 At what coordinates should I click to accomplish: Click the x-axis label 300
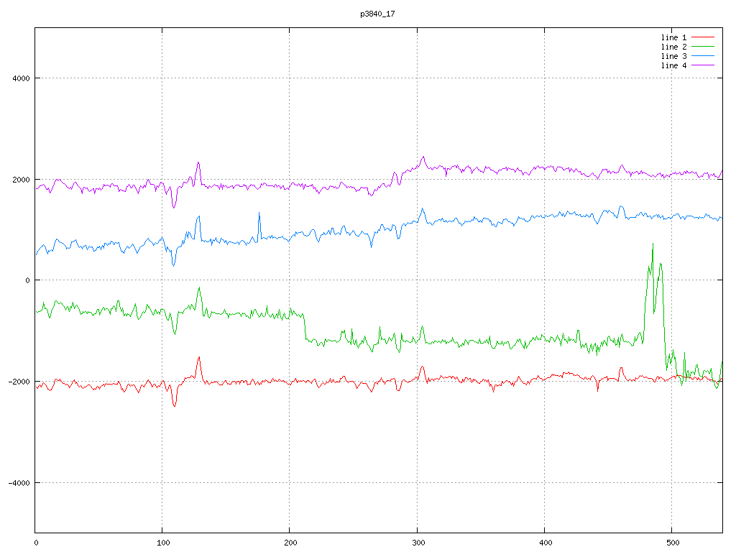tap(418, 543)
